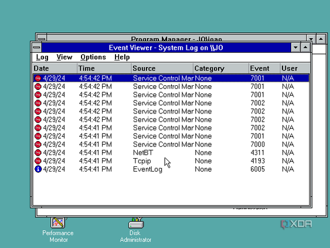Click event number 6005
The image size is (330, 248).
257,169
